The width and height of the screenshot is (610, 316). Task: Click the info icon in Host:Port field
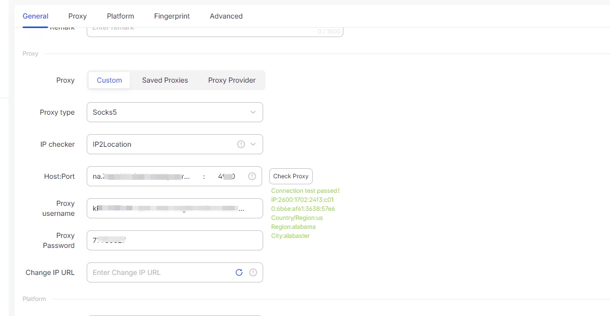252,176
